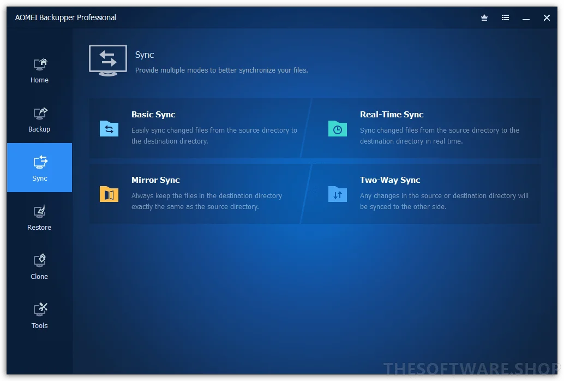This screenshot has width=564, height=381.
Task: Open the Tools section
Action: coord(40,316)
